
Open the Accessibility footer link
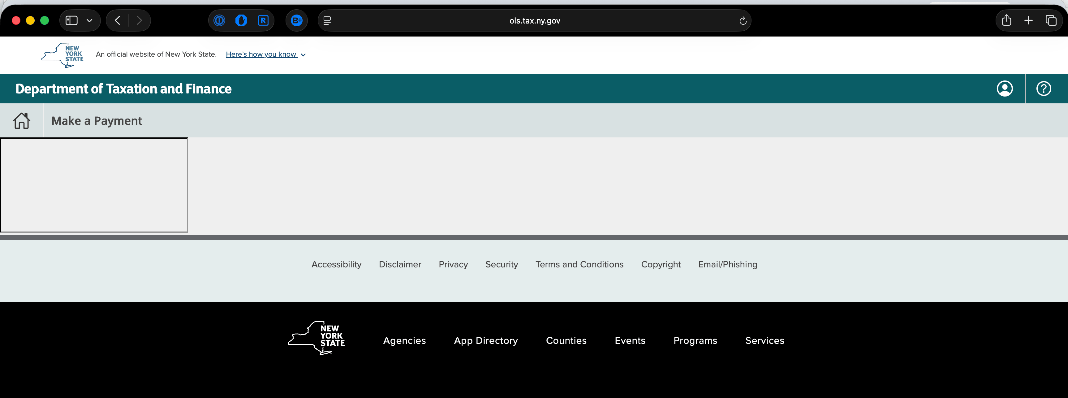pyautogui.click(x=336, y=265)
